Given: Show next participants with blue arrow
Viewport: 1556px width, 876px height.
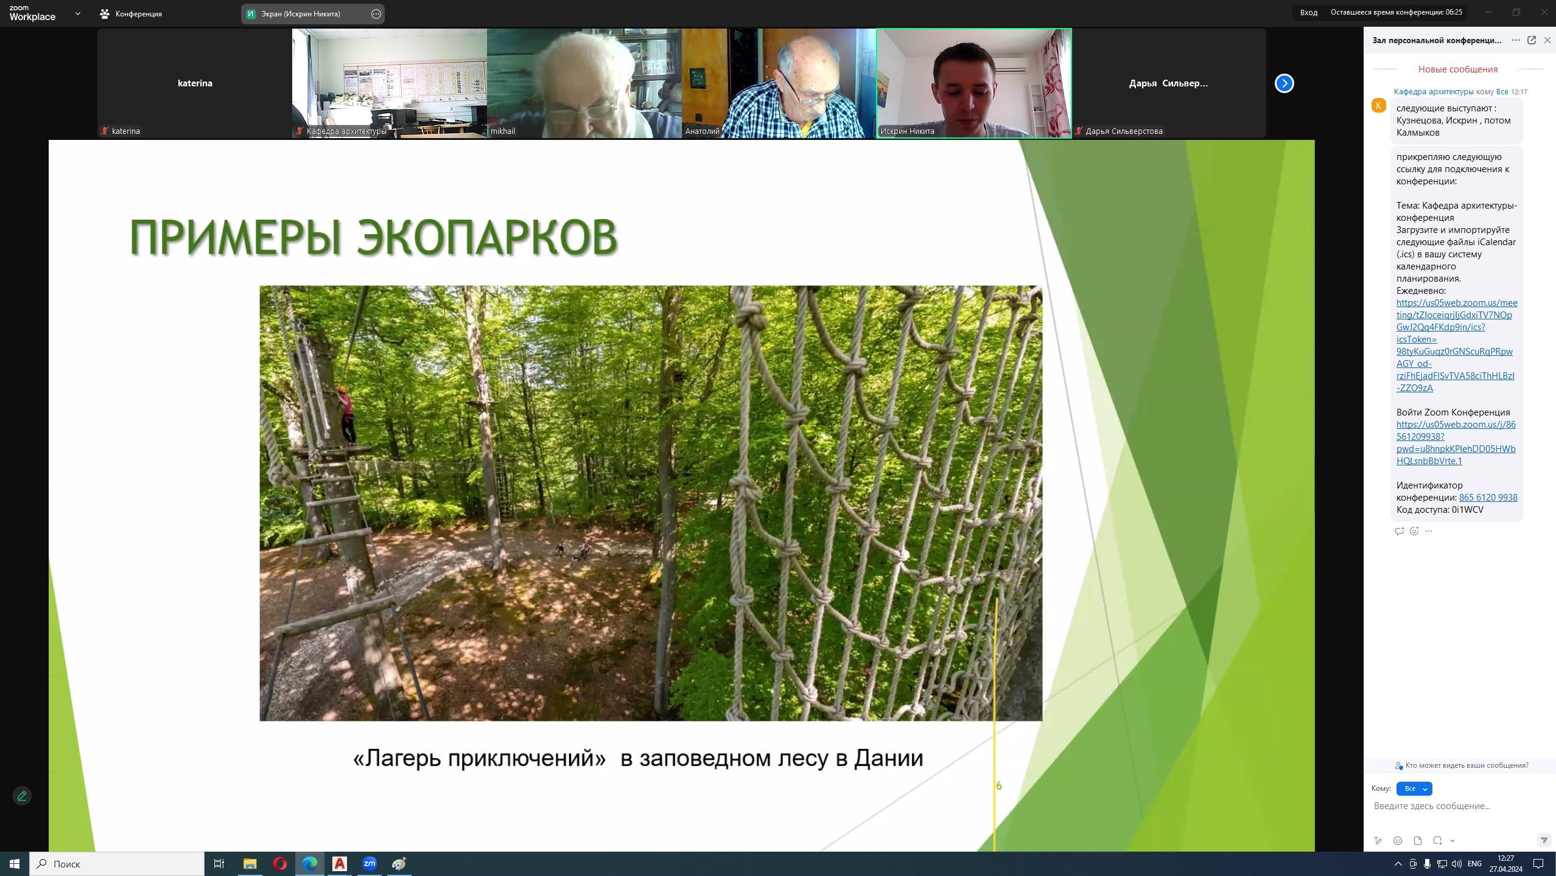Looking at the screenshot, I should 1284,83.
